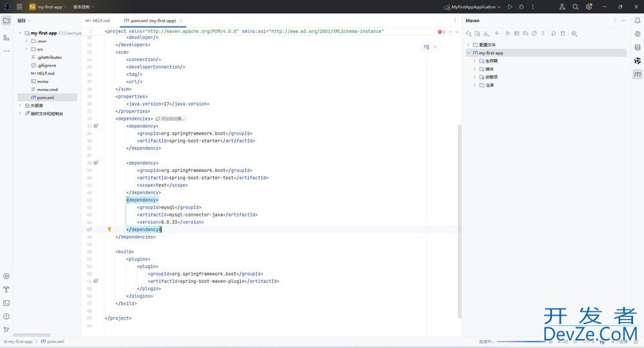
Task: Close the pom.xml editor tab
Action: (x=181, y=21)
